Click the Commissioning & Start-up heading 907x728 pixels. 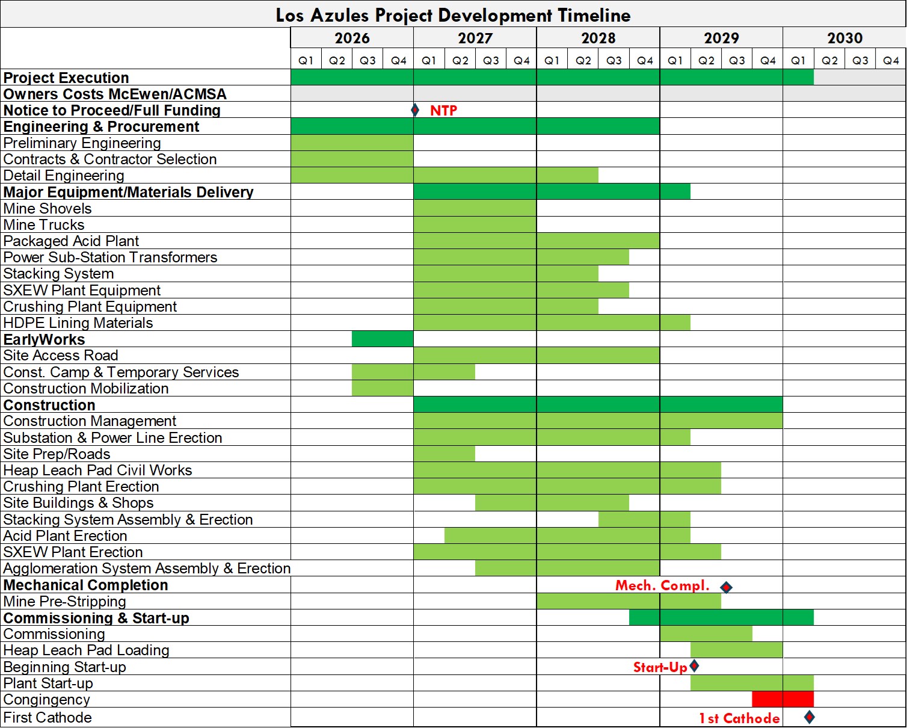click(x=96, y=618)
